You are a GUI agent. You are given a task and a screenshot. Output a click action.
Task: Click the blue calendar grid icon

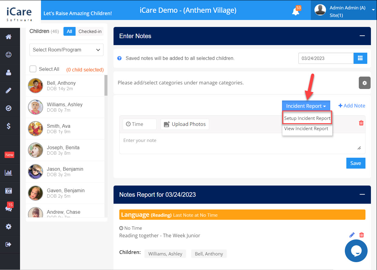coord(360,58)
